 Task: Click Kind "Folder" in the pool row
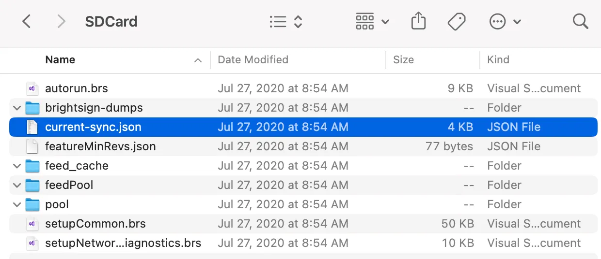[505, 204]
